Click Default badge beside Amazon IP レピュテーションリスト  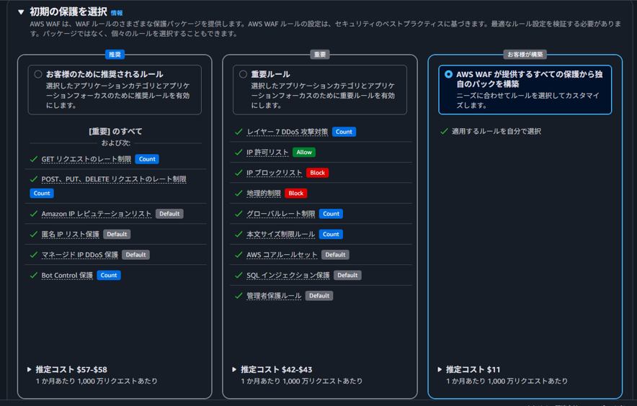tap(169, 214)
